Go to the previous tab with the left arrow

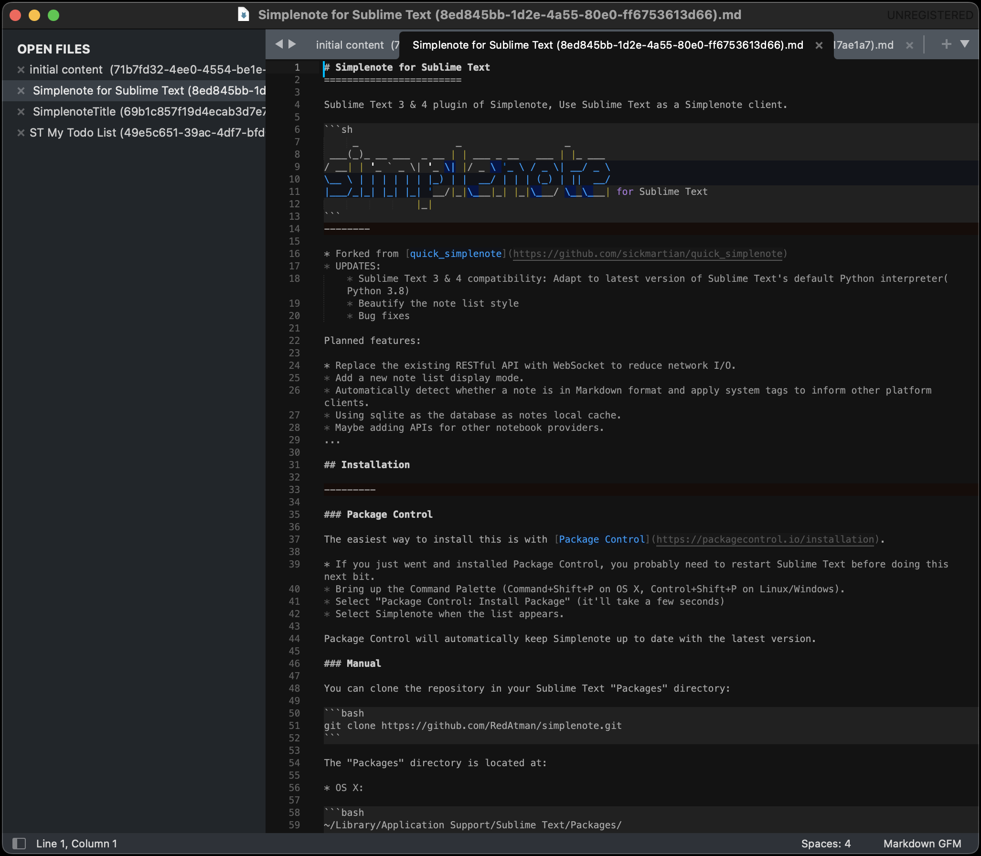click(279, 44)
